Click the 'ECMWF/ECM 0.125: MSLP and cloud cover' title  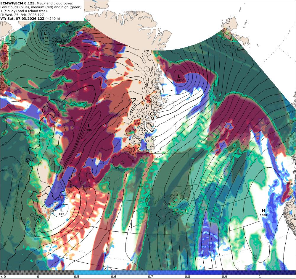(37, 3)
